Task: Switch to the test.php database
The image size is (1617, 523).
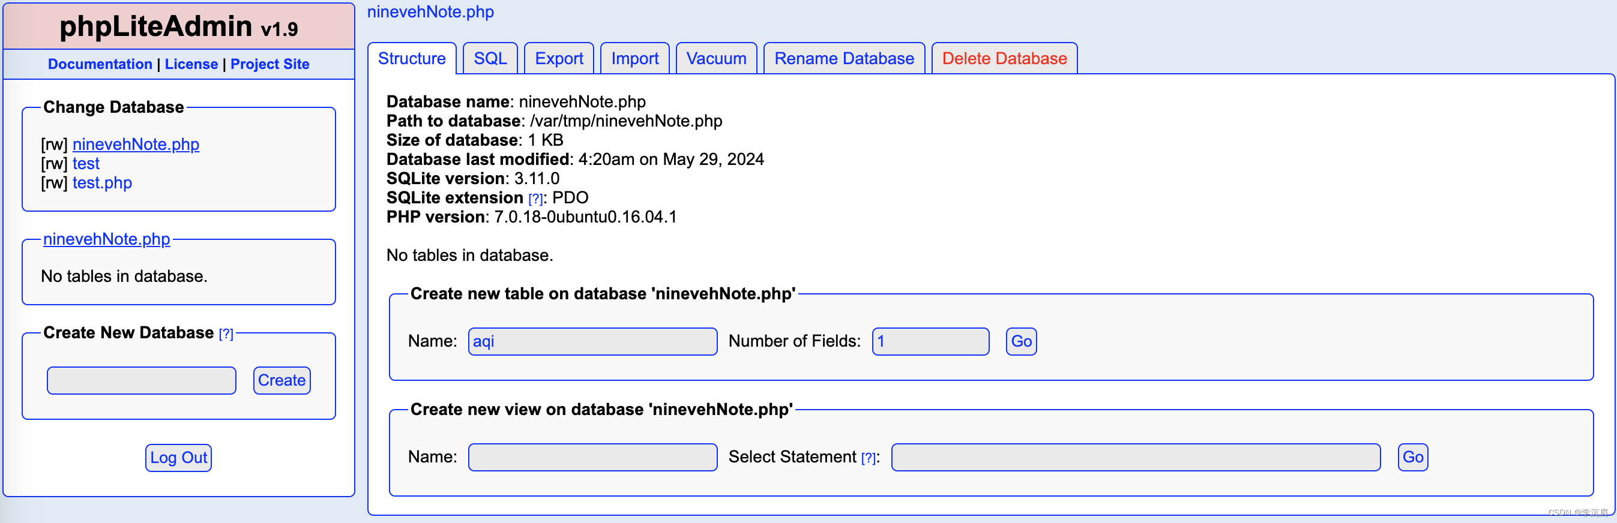Action: coord(102,183)
